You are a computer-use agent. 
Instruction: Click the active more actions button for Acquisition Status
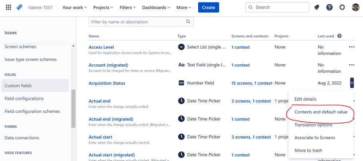coord(352,83)
